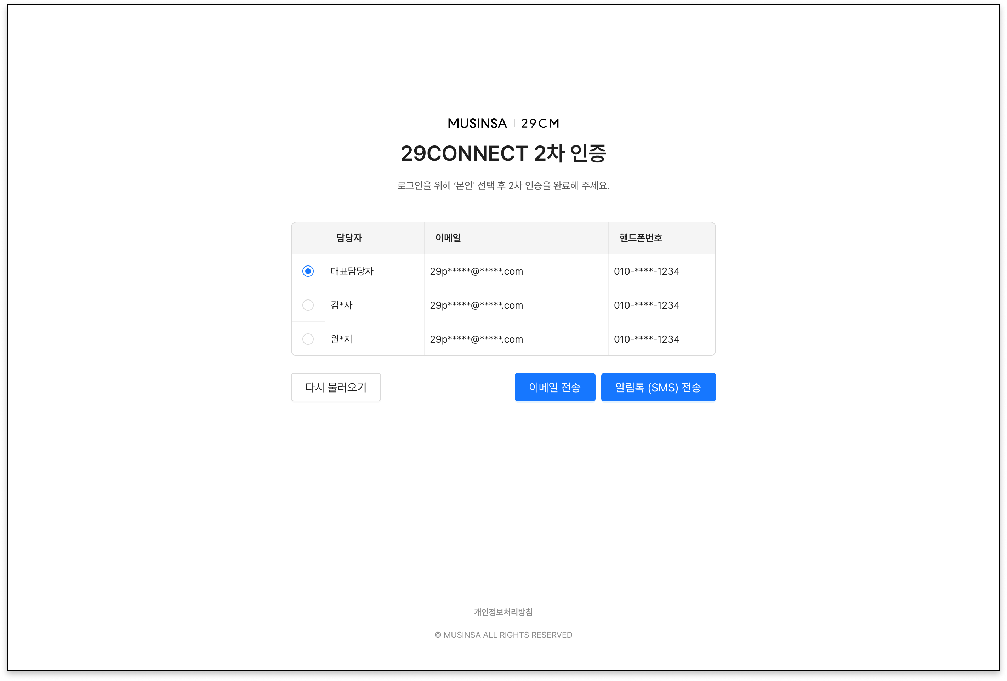Viewport: 1007px width, 681px height.
Task: Click the email in 원*지 row
Action: 476,339
